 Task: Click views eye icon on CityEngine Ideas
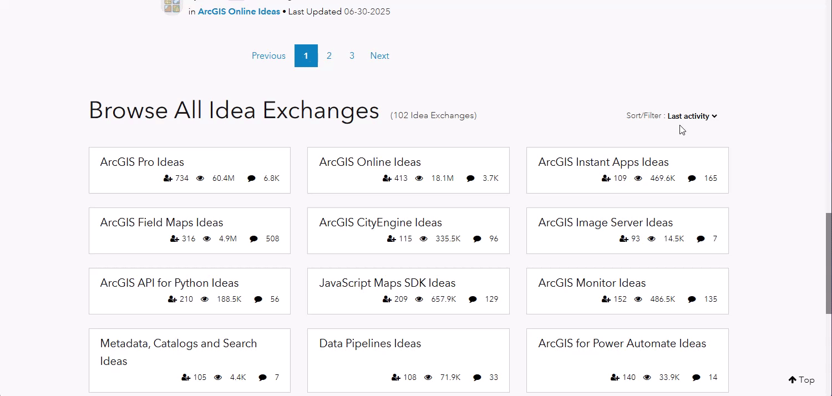tap(424, 239)
